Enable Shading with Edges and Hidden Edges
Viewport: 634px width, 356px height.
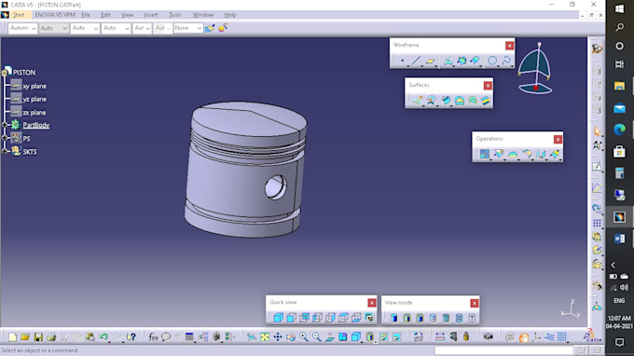(433, 318)
